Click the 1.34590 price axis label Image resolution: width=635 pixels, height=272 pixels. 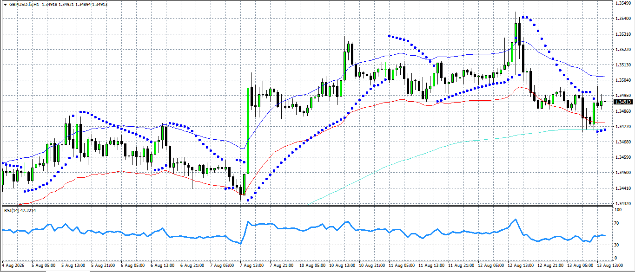tap(623, 157)
